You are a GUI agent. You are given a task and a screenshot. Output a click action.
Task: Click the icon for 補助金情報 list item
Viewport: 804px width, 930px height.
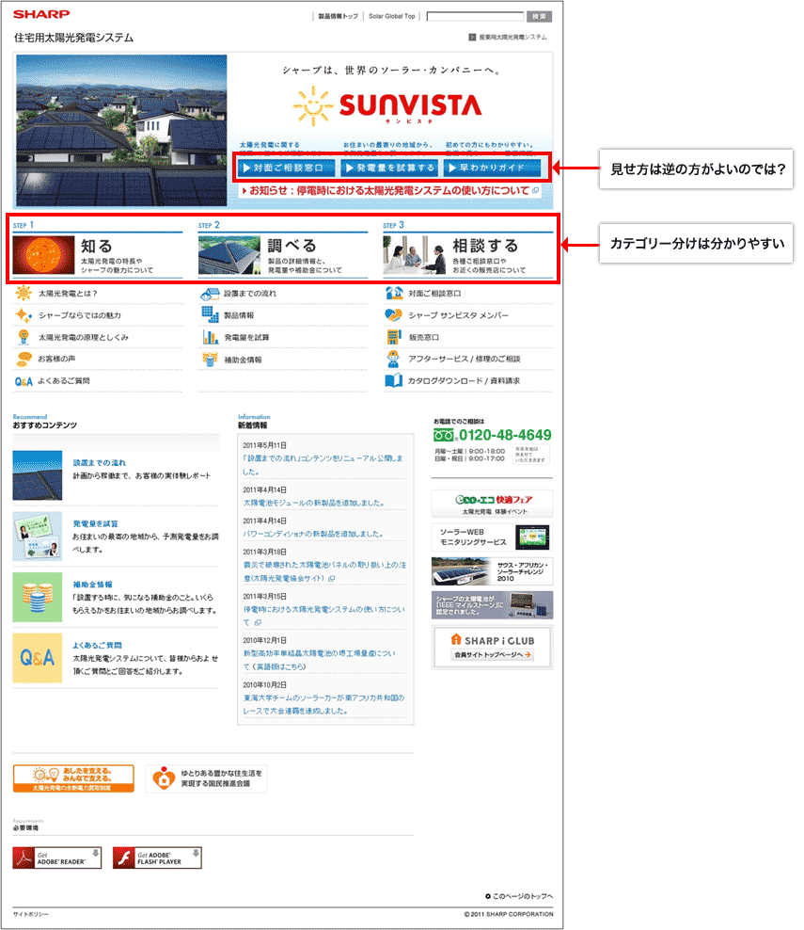click(210, 359)
